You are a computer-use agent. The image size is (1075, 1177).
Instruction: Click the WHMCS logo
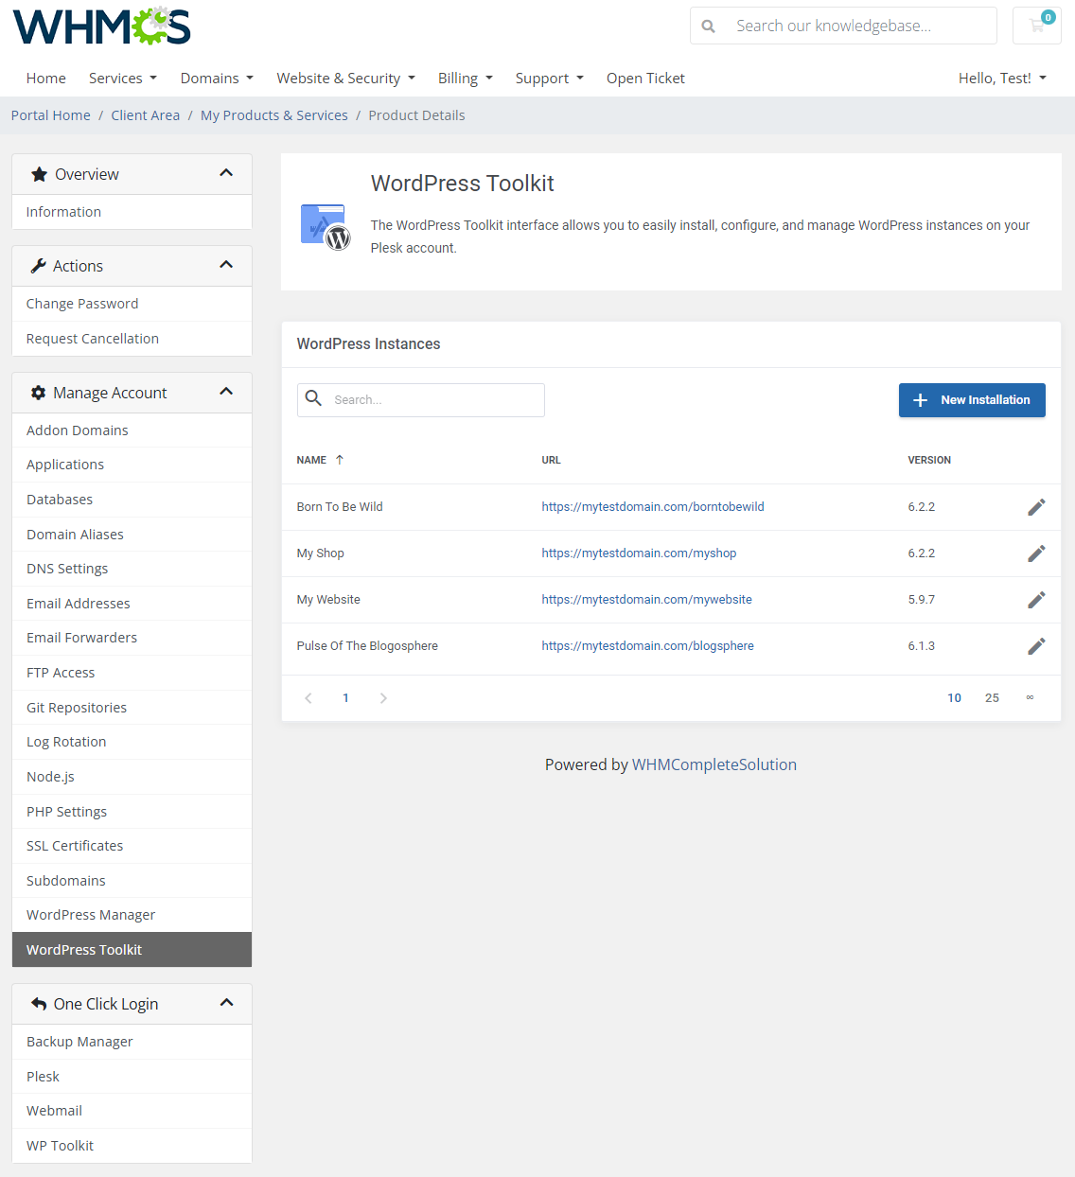click(100, 26)
